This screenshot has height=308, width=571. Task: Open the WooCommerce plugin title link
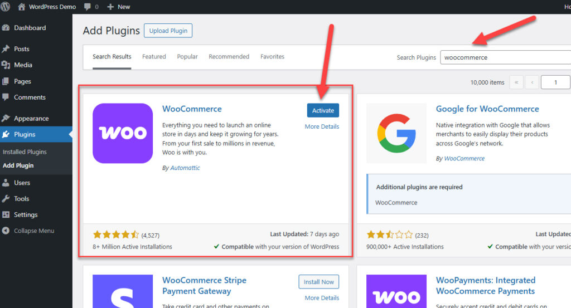click(192, 109)
